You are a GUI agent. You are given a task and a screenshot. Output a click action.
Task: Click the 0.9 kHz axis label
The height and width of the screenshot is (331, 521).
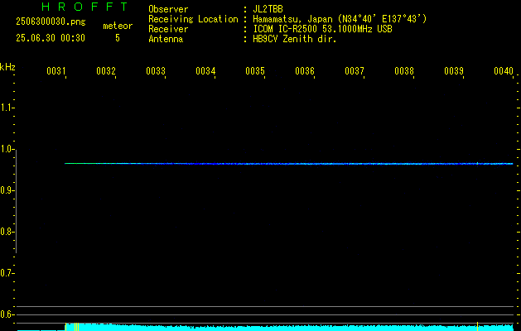7,190
